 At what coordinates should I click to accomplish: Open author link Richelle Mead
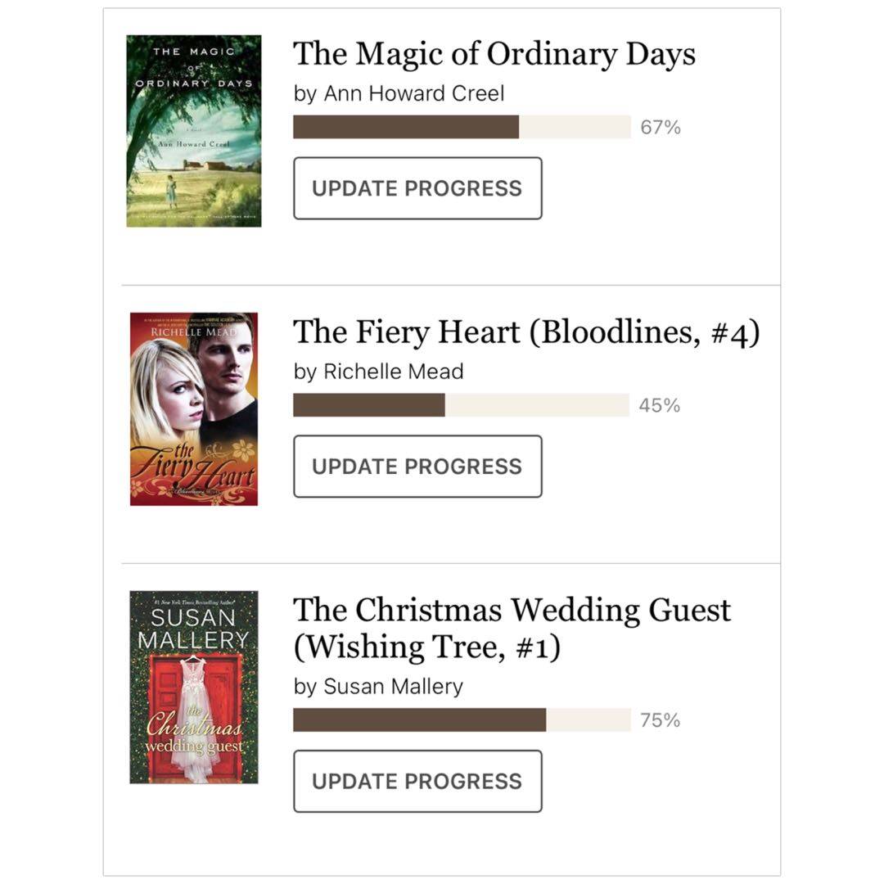[394, 372]
